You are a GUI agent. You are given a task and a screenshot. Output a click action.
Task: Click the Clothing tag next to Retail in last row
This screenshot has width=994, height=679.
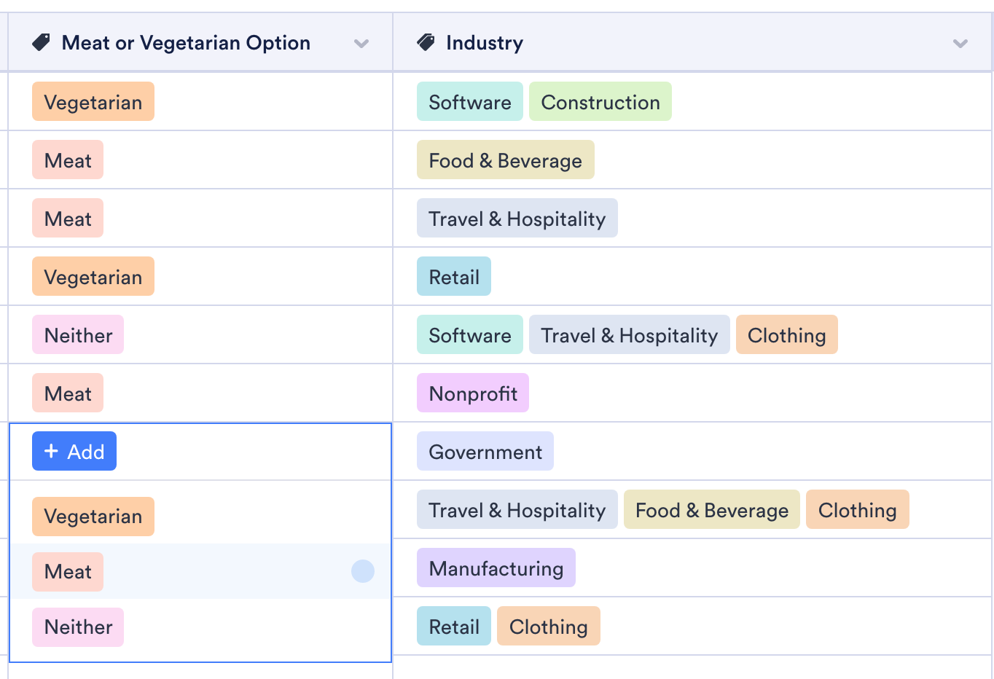point(548,627)
